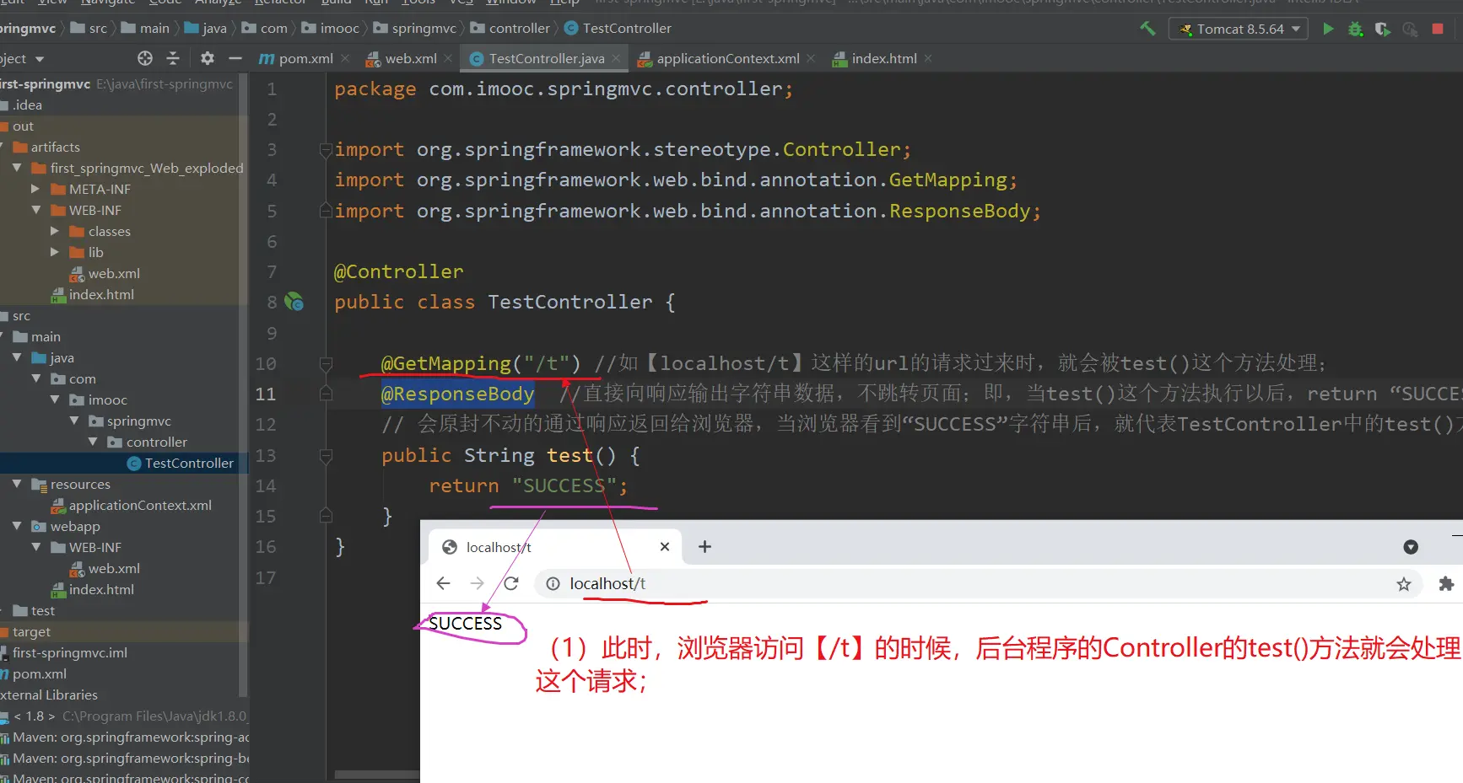Click the red Stop button

click(x=1438, y=29)
